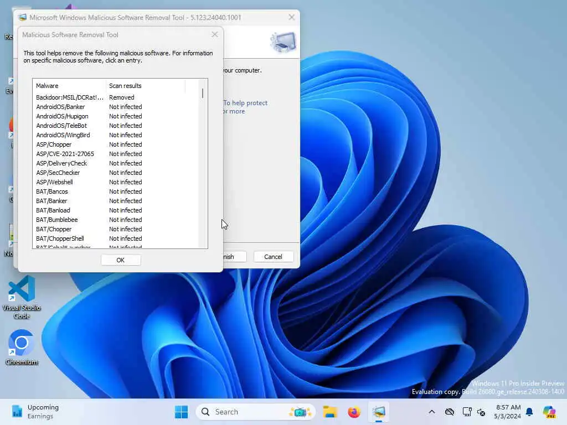Select the ASP/DeliveryCheck entry
The width and height of the screenshot is (567, 425).
61,163
